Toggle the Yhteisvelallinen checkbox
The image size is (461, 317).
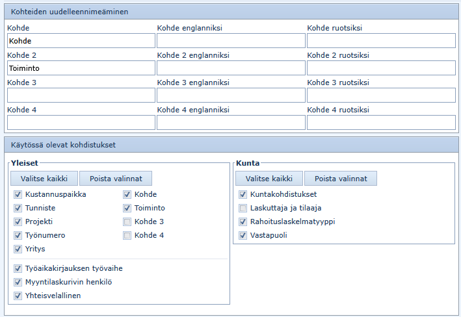pos(18,296)
